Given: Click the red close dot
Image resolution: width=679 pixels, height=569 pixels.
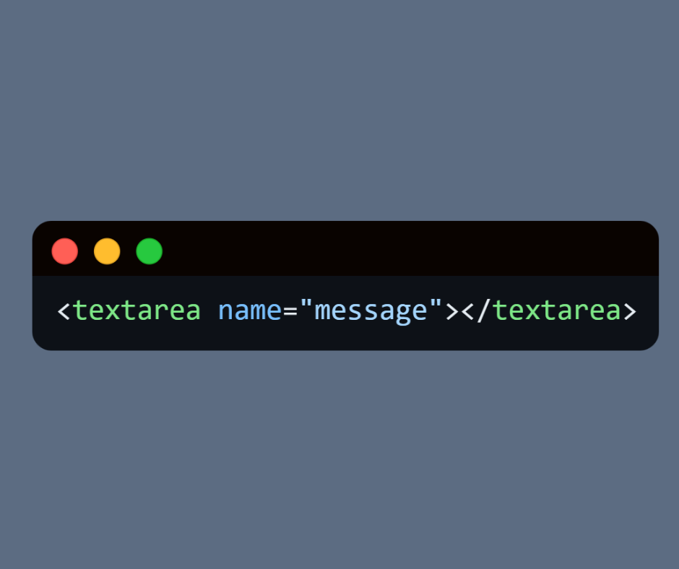Looking at the screenshot, I should [64, 251].
